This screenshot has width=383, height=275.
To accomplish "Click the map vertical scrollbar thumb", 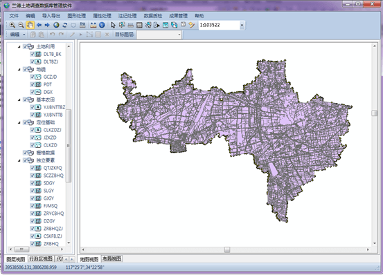I will [x=374, y=113].
